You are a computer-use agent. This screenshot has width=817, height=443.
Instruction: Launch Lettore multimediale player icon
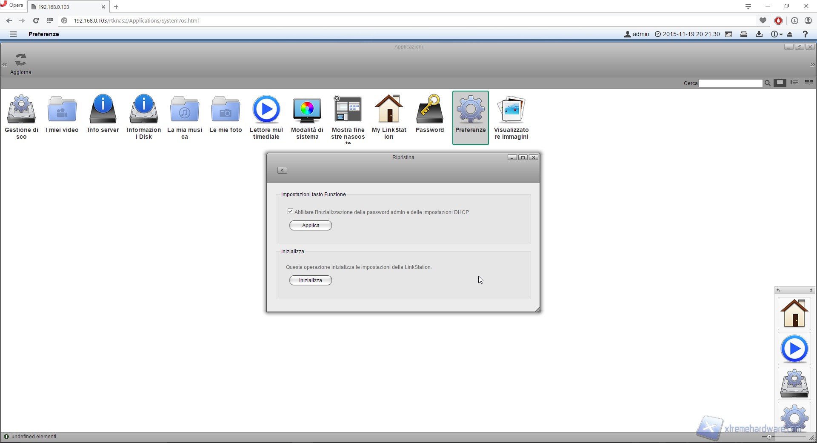coord(266,110)
